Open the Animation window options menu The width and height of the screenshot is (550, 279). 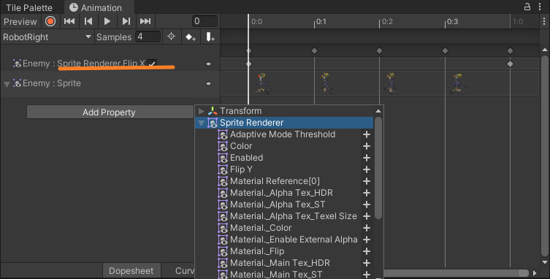(541, 7)
